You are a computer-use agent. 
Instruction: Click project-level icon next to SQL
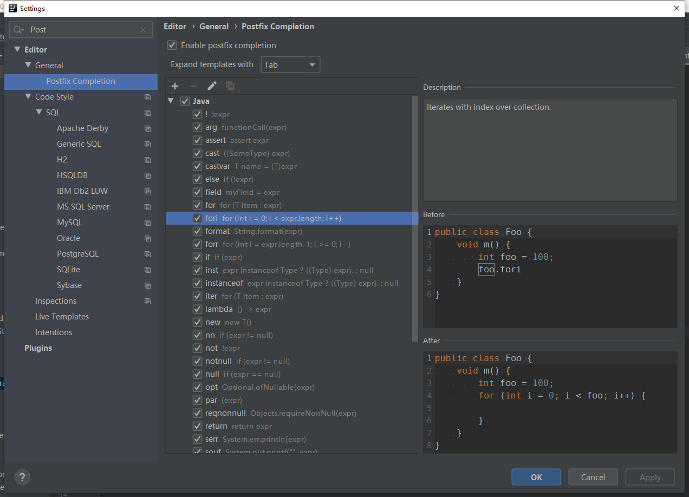(147, 113)
